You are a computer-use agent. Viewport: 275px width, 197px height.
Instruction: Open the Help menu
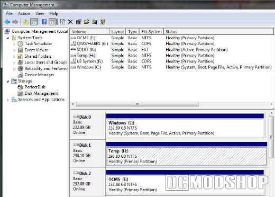click(x=54, y=13)
